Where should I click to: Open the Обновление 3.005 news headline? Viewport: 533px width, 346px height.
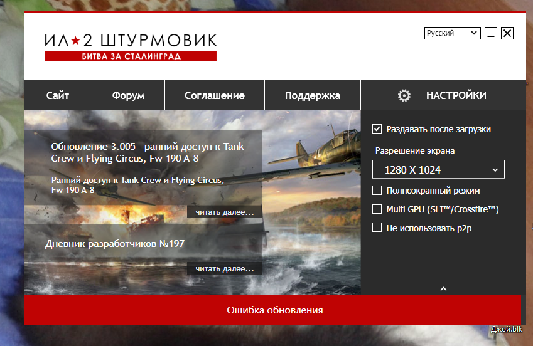148,152
